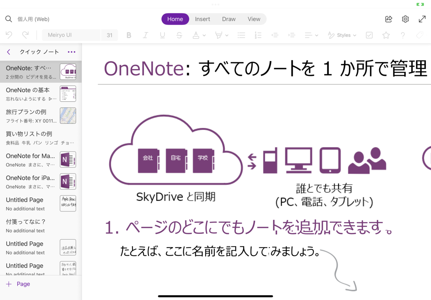Viewport: 431px width, 300px height.
Task: Tag the note with the Important star
Action: pos(386,35)
